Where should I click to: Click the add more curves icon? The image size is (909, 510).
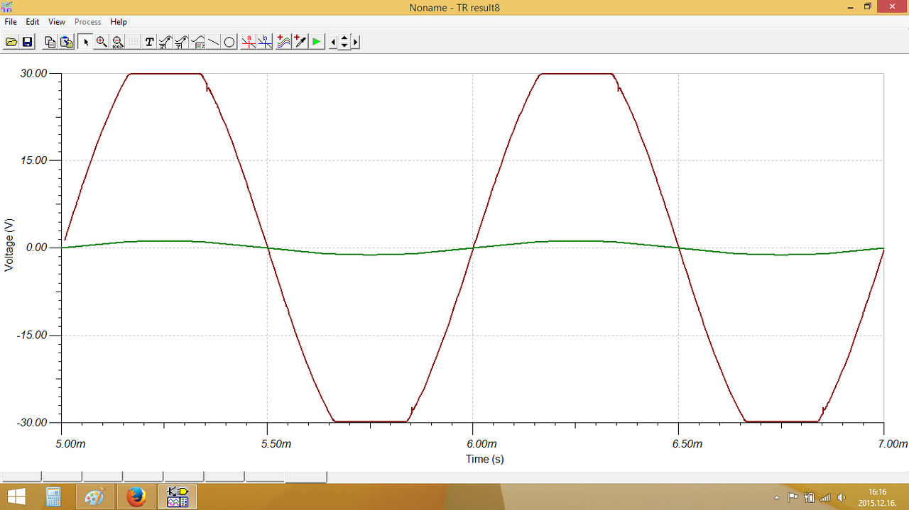[x=283, y=42]
